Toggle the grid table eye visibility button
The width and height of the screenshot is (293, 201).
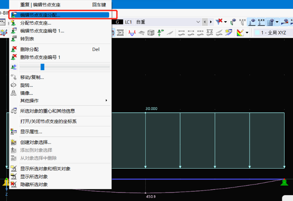coord(270,22)
